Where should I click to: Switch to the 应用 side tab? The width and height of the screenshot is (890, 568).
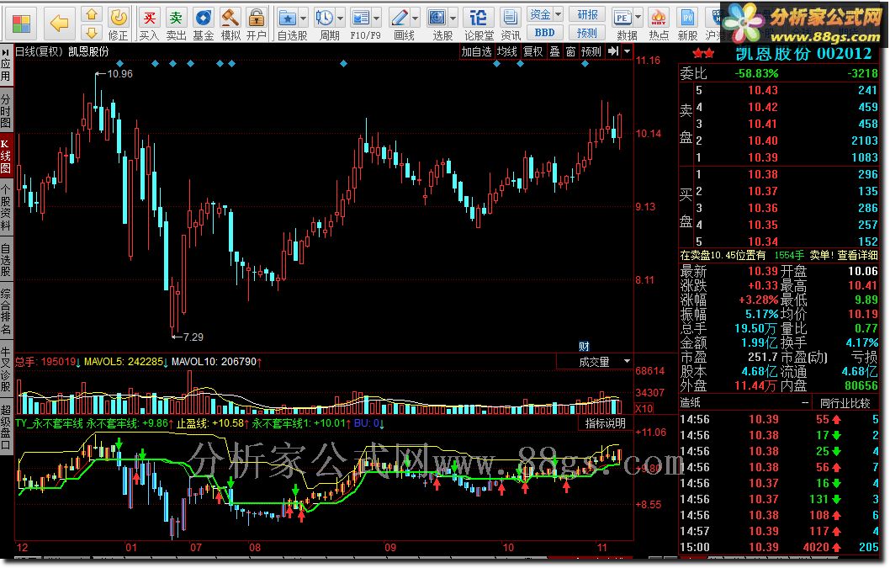click(6, 71)
